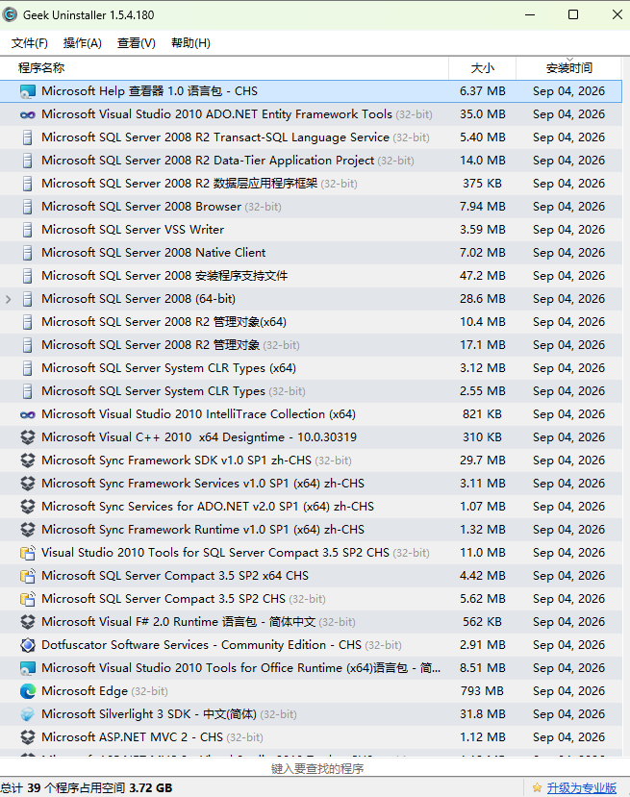The height and width of the screenshot is (797, 630).
Task: Click the 安装程序支持文件 row icon
Action: click(28, 276)
